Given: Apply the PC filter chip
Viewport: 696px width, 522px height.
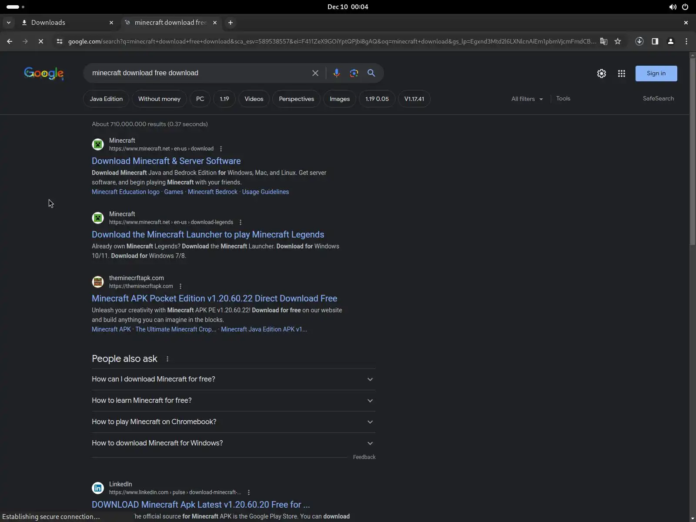Looking at the screenshot, I should tap(200, 99).
